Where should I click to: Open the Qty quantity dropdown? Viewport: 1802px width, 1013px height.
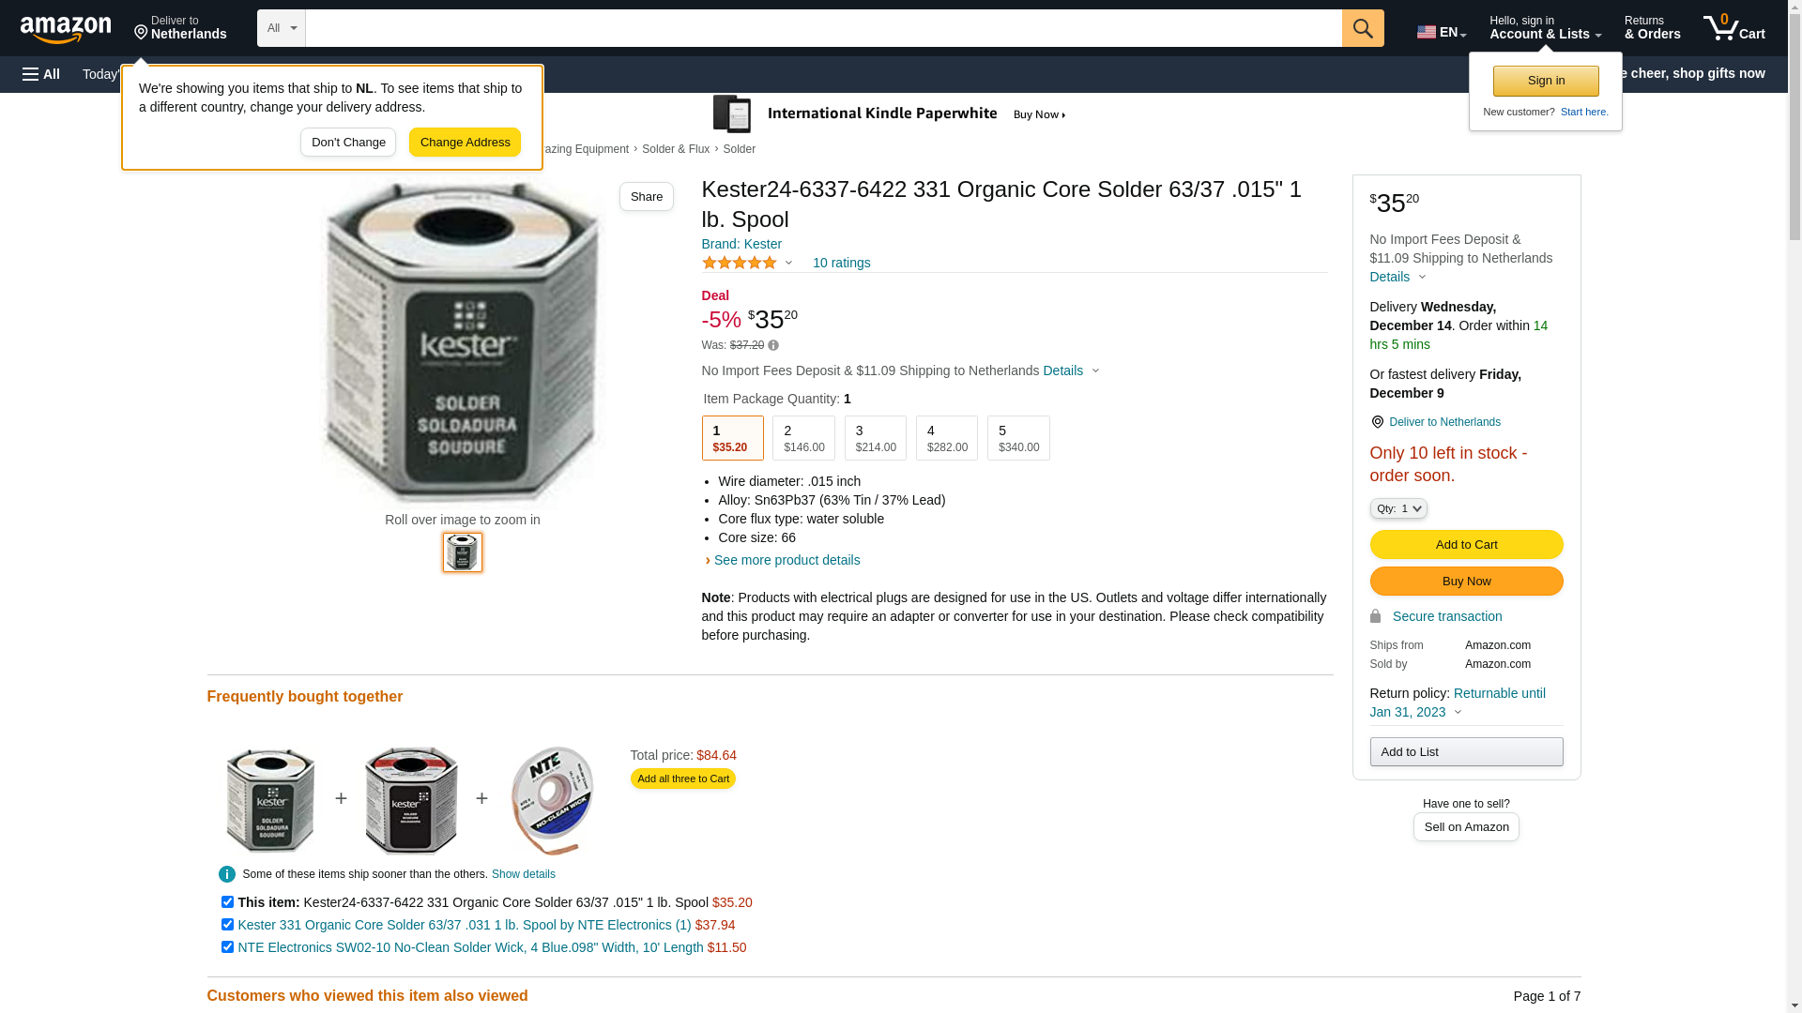click(x=1397, y=508)
